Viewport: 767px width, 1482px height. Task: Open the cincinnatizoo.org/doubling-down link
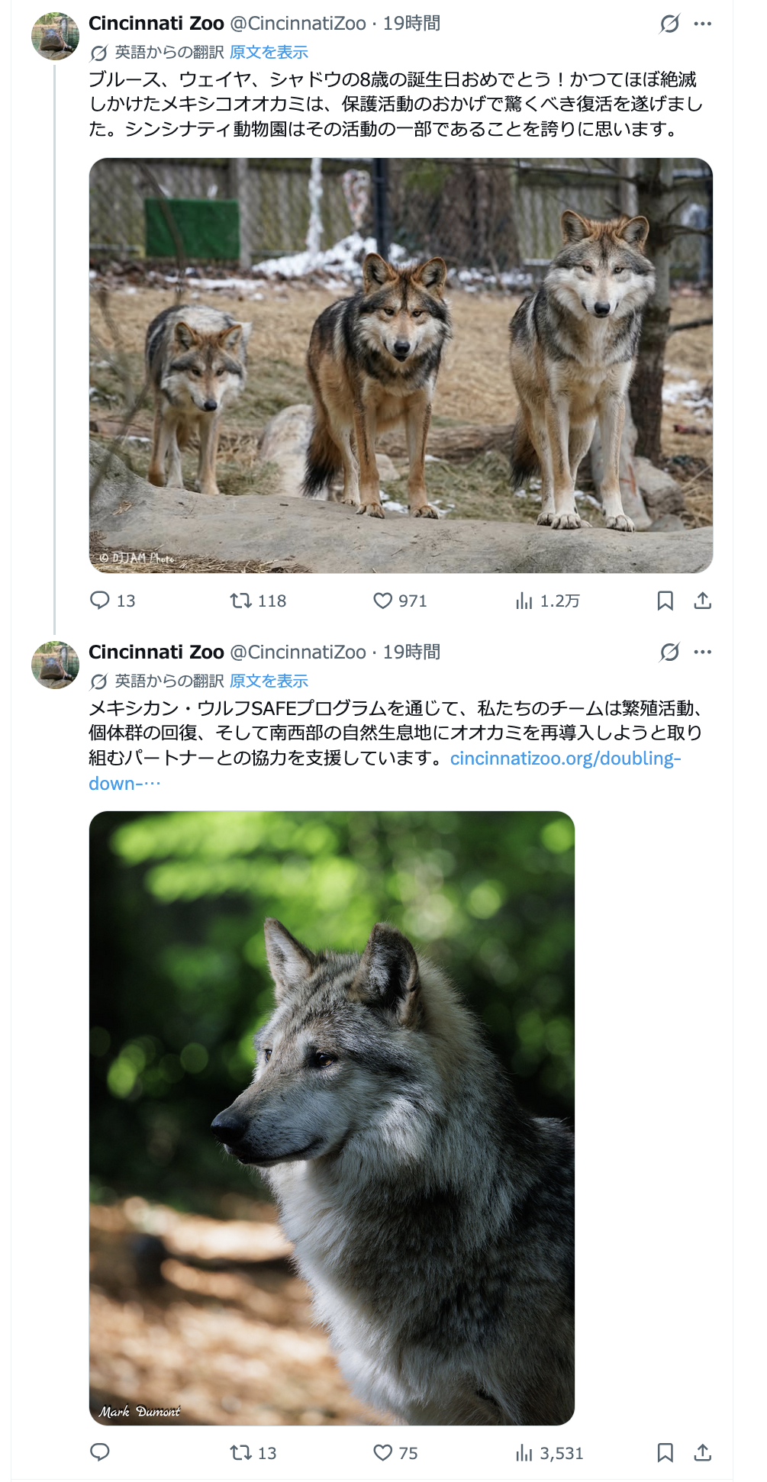click(x=565, y=759)
